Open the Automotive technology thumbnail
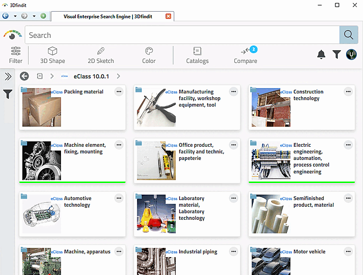363x275 pixels. click(42, 214)
